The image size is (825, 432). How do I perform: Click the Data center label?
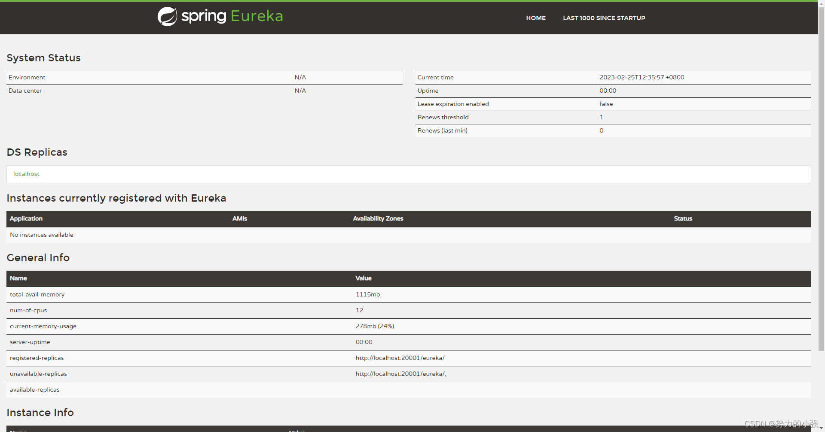pos(25,91)
